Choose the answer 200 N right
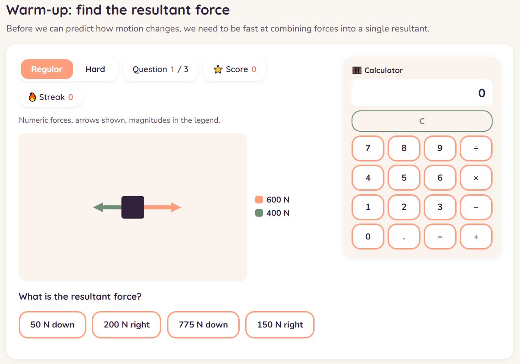 click(x=126, y=325)
